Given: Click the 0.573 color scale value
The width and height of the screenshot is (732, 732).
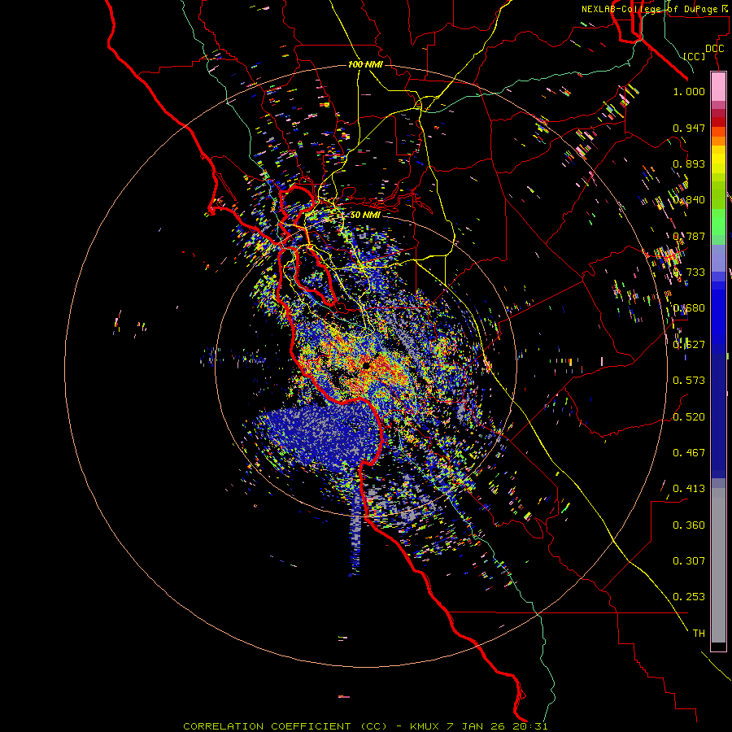Looking at the screenshot, I should click(689, 380).
